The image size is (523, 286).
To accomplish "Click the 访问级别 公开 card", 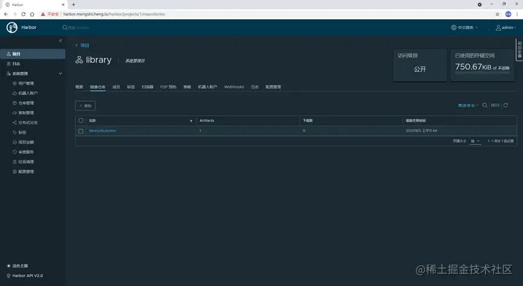I will point(420,65).
